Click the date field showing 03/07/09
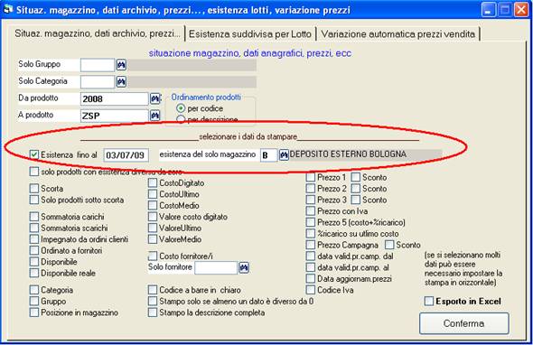Image resolution: width=533 pixels, height=345 pixels. click(126, 155)
